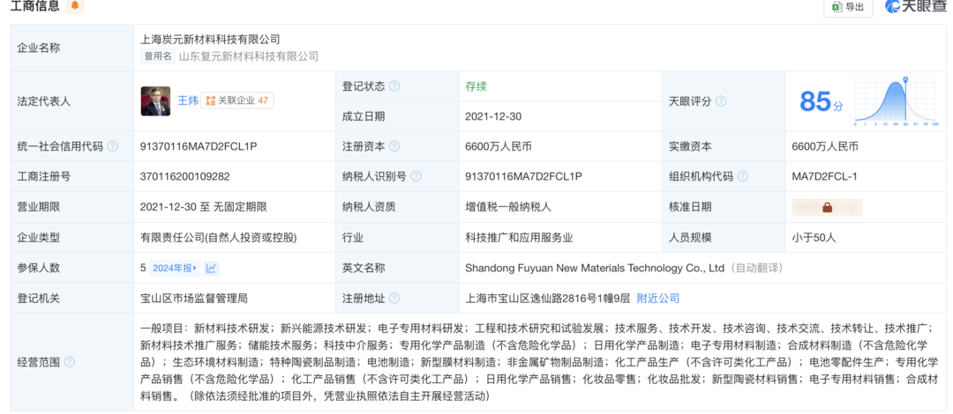
Task: Click the organization code MA7D2FCL-1
Action: point(823,177)
